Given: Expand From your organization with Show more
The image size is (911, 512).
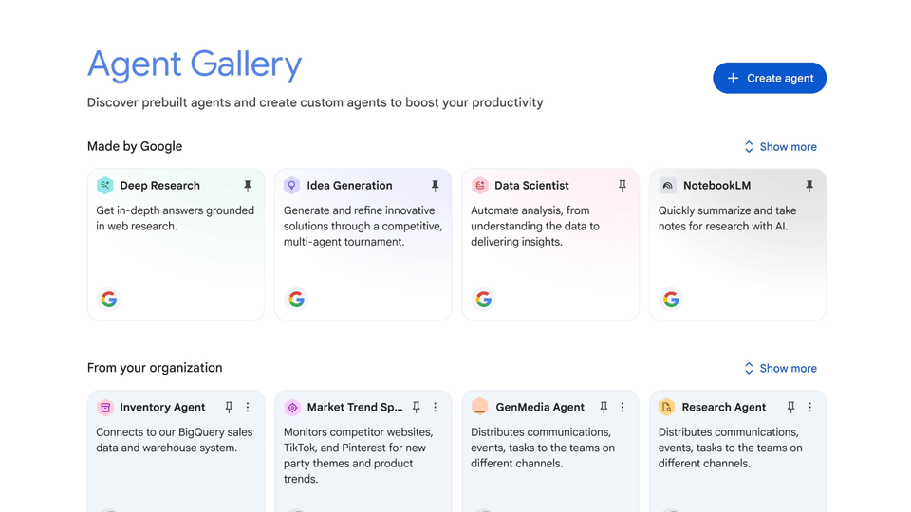Looking at the screenshot, I should pyautogui.click(x=780, y=369).
